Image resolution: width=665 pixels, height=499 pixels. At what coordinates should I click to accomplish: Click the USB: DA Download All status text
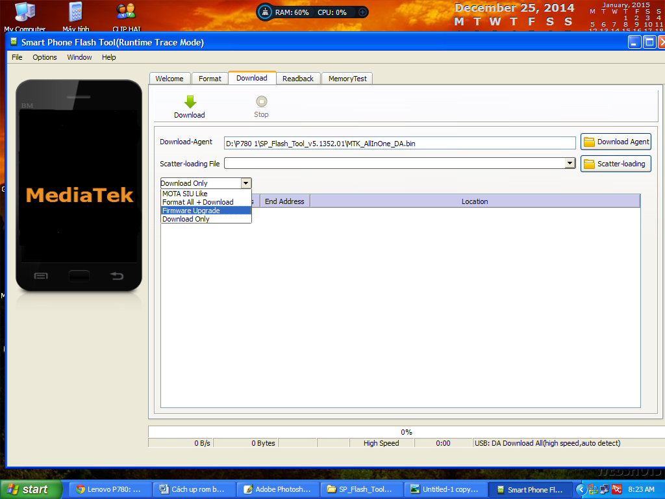[547, 443]
